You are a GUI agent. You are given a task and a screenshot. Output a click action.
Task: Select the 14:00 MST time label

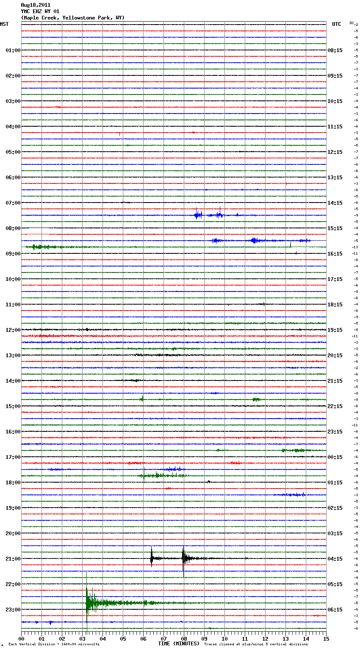[x=13, y=381]
